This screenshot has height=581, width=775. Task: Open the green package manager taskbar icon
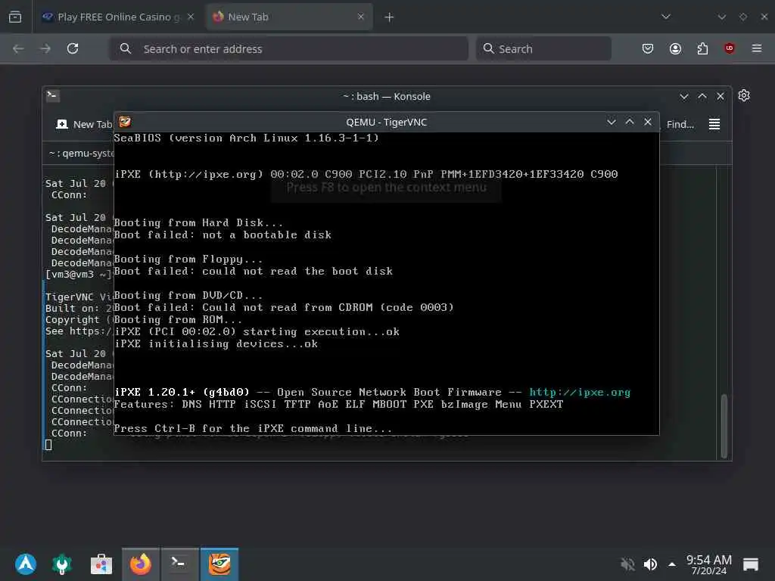(62, 564)
